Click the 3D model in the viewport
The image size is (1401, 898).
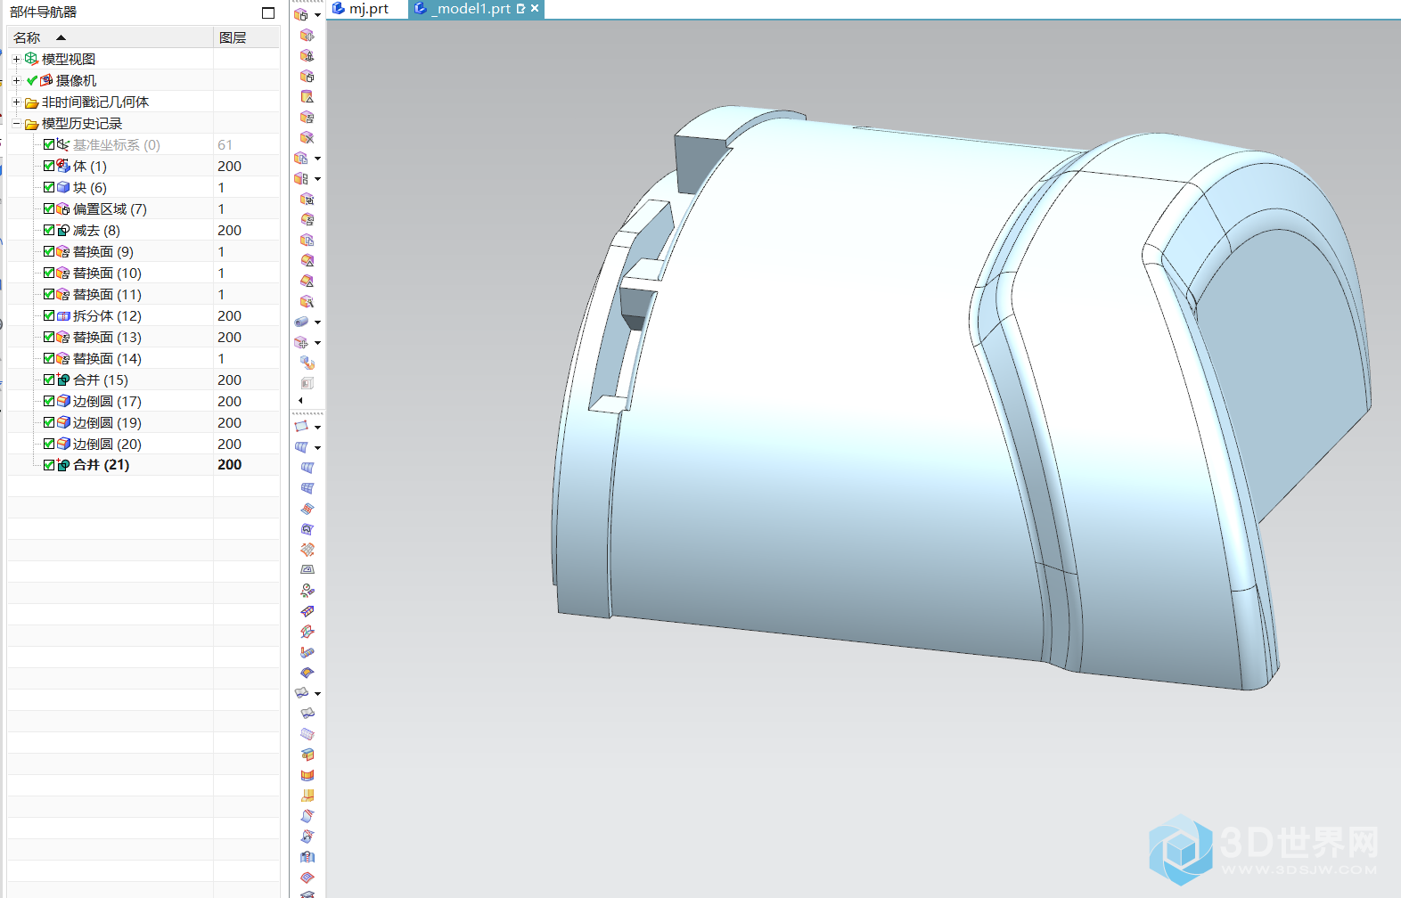891,401
